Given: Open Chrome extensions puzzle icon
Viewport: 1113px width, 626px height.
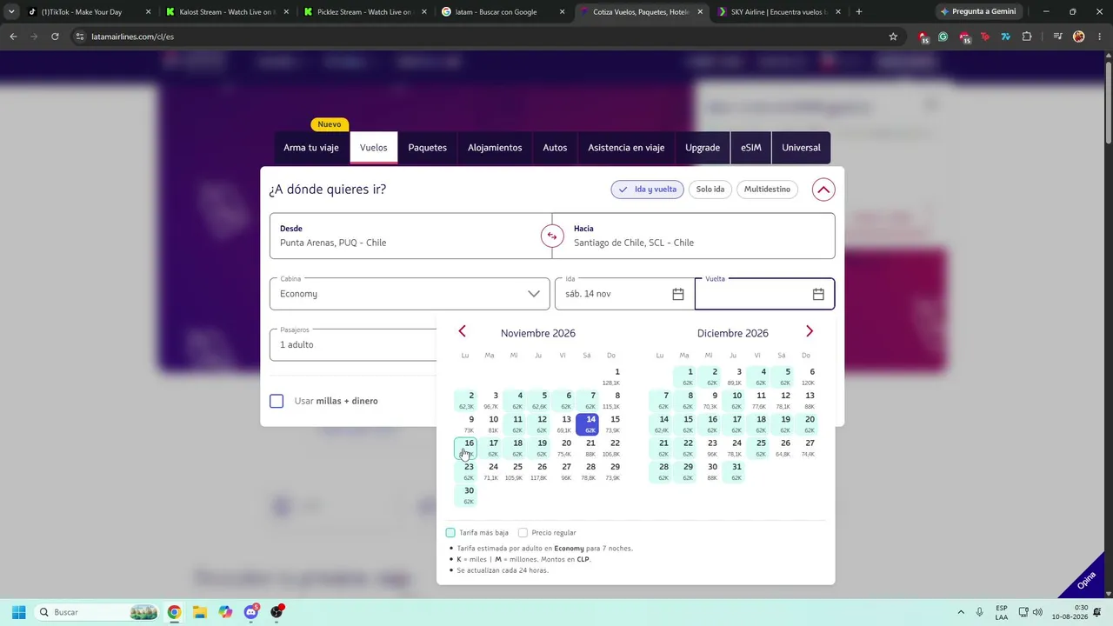Looking at the screenshot, I should [x=1027, y=37].
